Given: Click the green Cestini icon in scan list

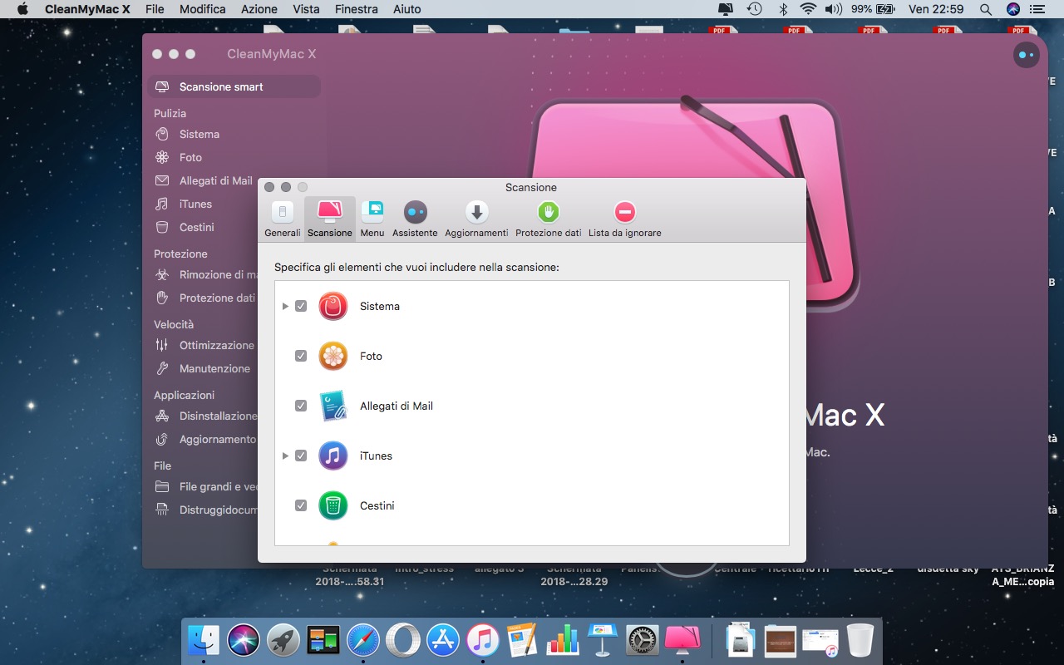Looking at the screenshot, I should [333, 505].
